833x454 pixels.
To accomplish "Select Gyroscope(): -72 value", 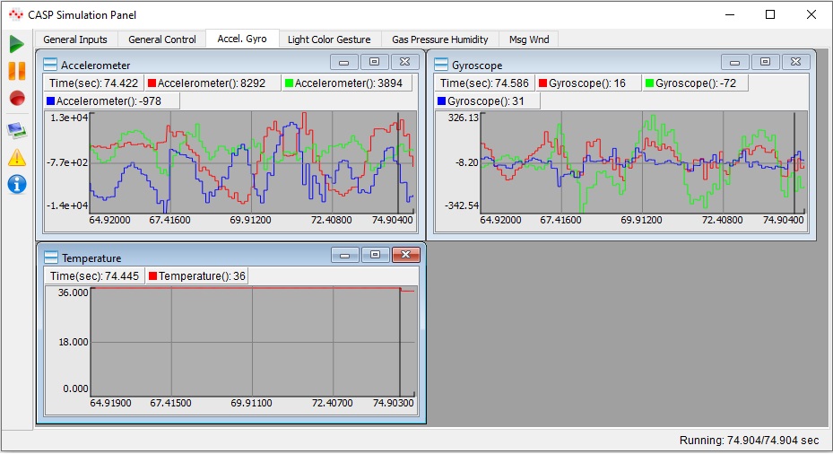I will click(695, 83).
